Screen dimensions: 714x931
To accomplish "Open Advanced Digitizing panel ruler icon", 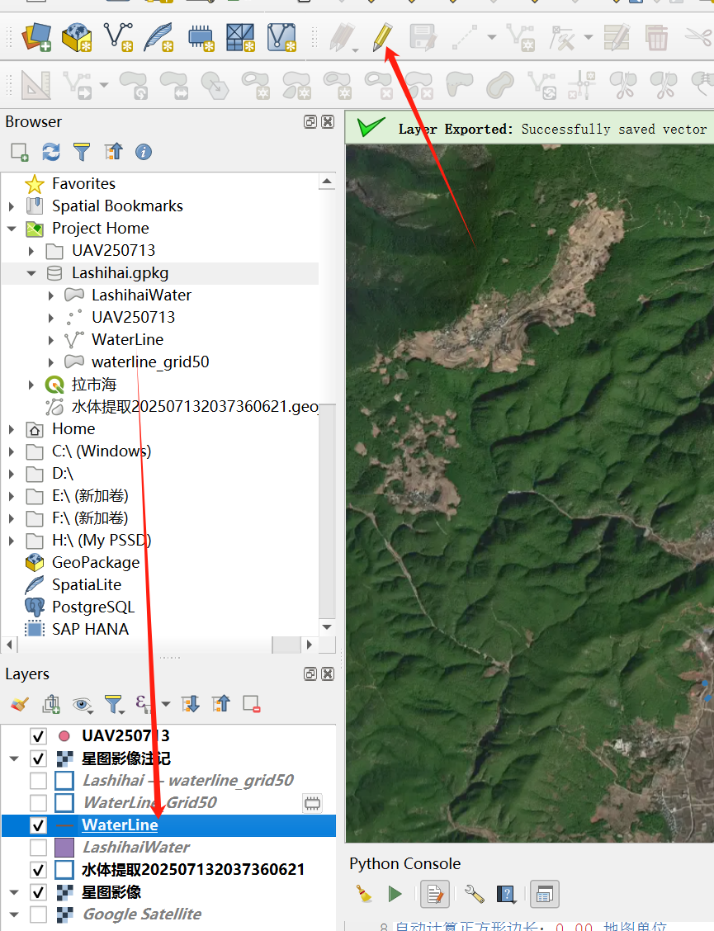I will [35, 85].
